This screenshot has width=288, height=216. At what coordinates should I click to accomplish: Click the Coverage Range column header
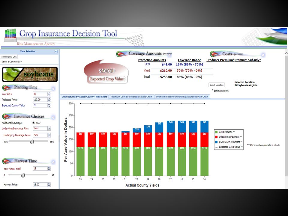tap(189, 60)
